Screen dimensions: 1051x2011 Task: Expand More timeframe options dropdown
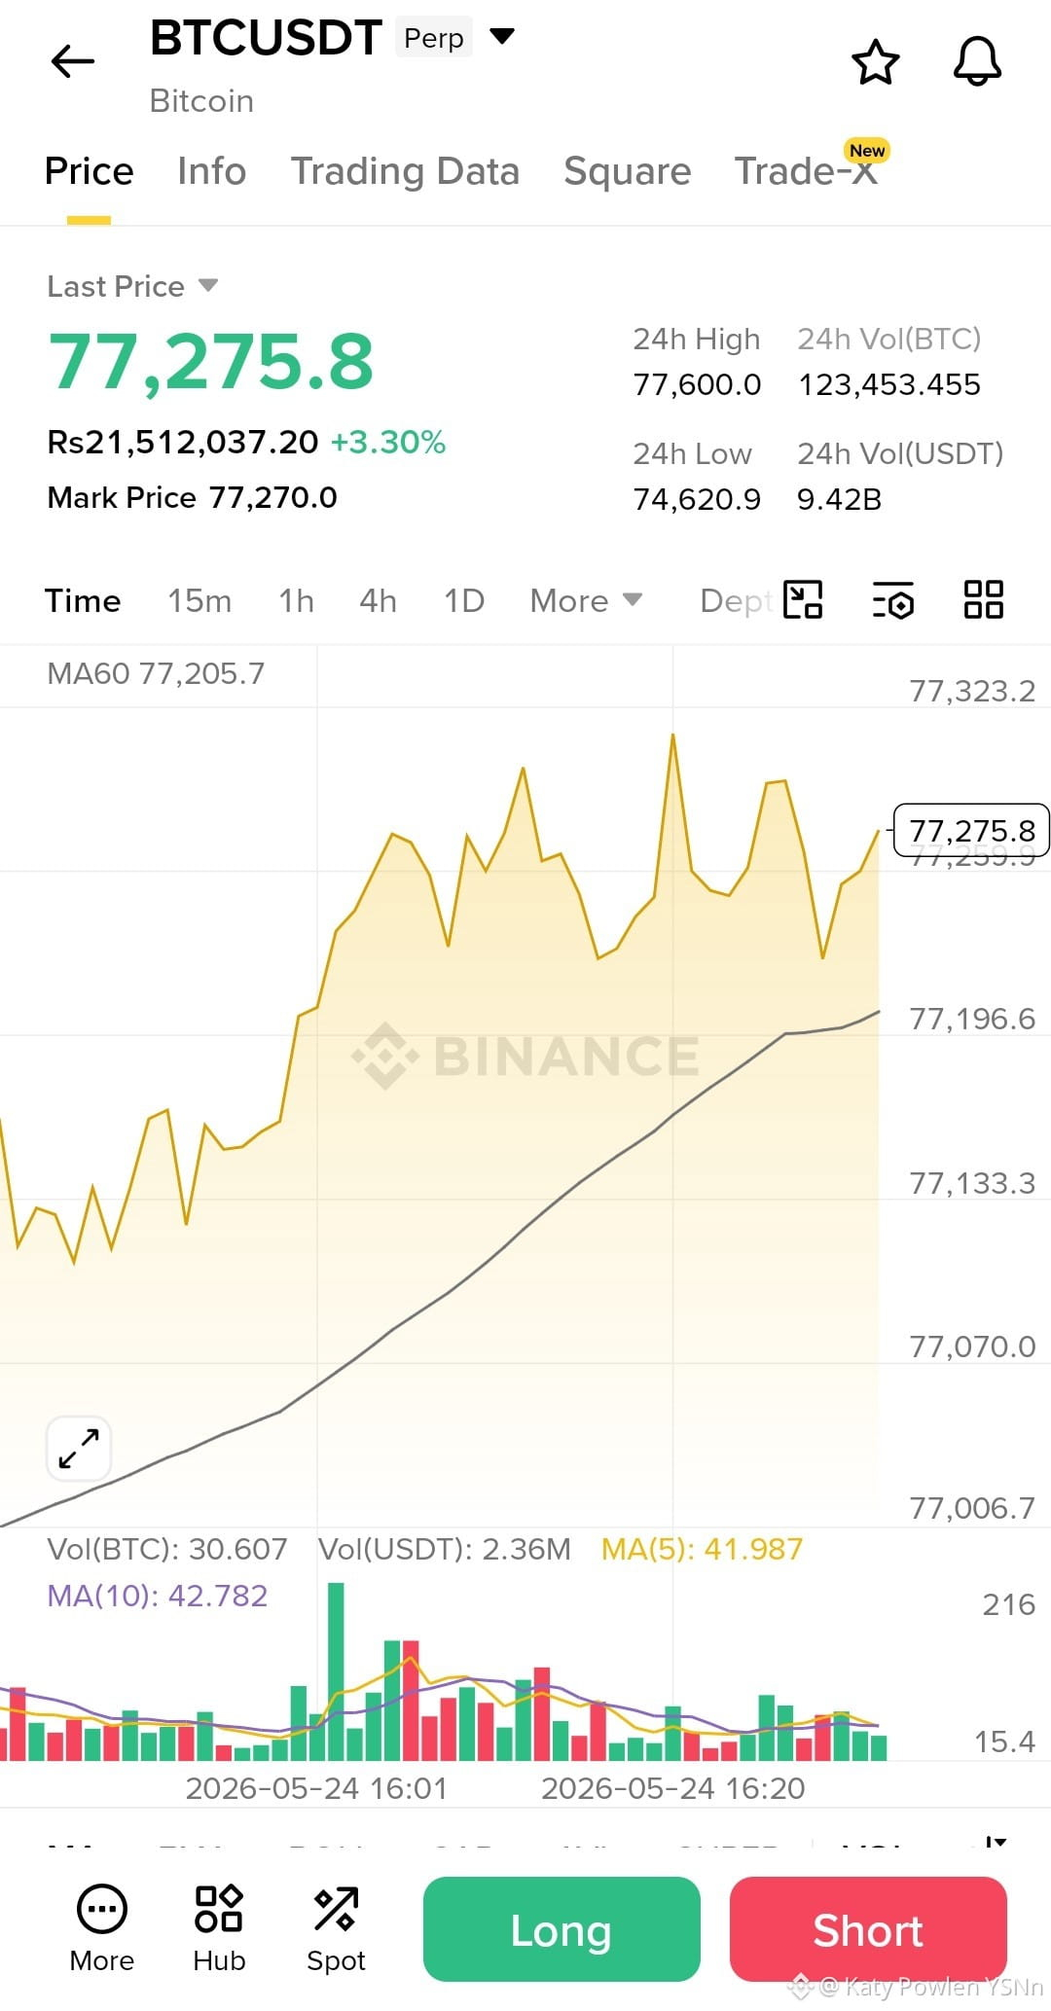pyautogui.click(x=586, y=600)
